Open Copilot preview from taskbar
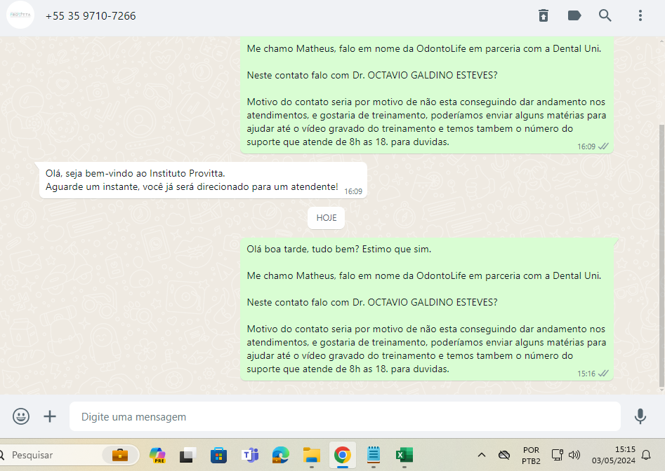The image size is (665, 471). [x=157, y=455]
